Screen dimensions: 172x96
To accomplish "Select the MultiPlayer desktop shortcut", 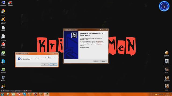I will [x=167, y=87].
